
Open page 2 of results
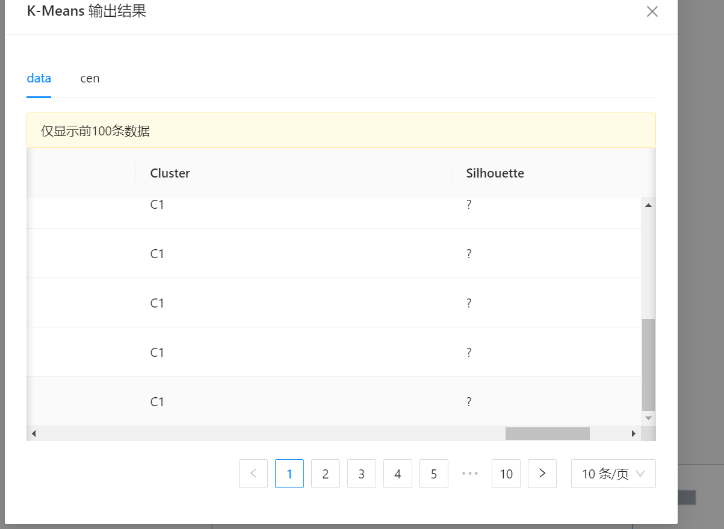[x=326, y=474]
